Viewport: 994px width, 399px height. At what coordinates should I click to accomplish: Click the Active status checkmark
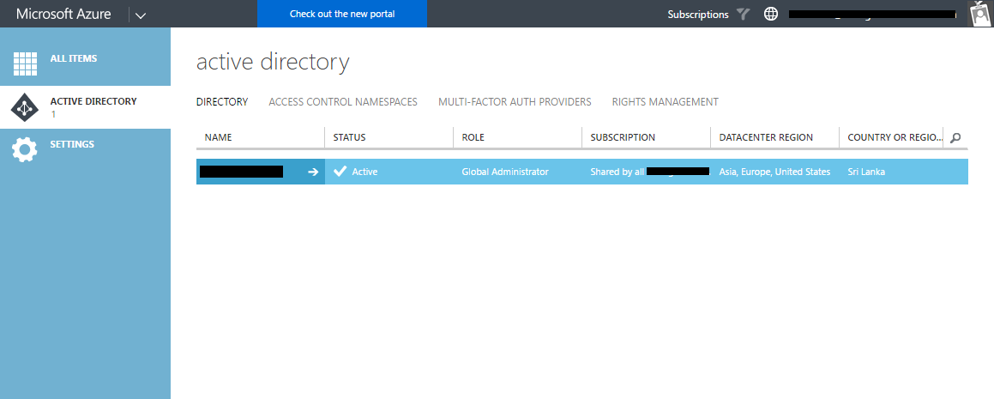click(x=340, y=172)
